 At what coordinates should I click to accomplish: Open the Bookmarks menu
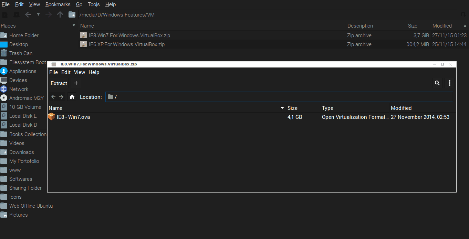click(x=58, y=4)
